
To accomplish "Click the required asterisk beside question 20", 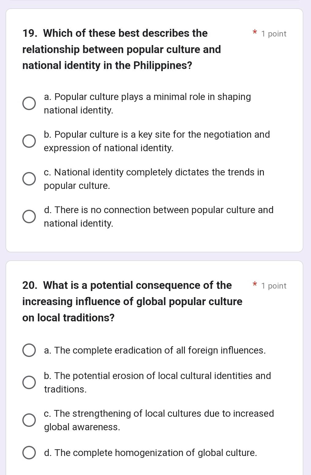I will 254,284.
